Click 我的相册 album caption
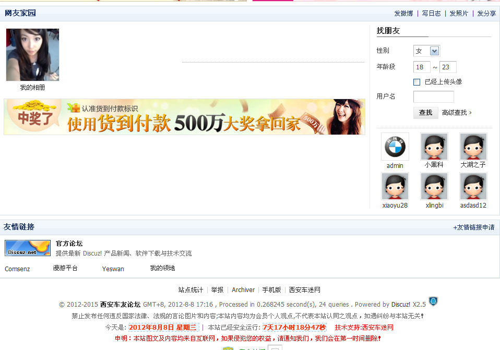This screenshot has width=500, height=350. [32, 87]
